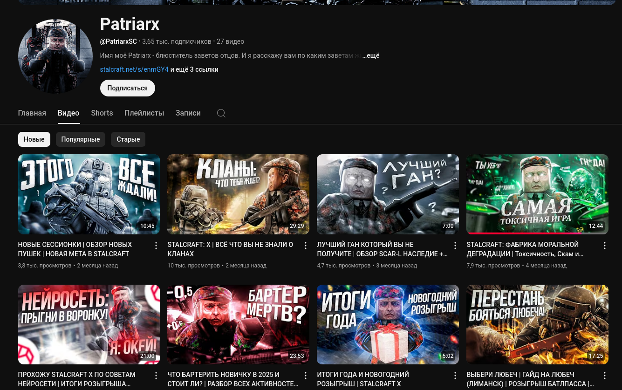
Task: Open the ПЕРЕСТАНЬ БОЯТЬСЯ ЛЮБЕЧА thumbnail
Action: [537, 324]
